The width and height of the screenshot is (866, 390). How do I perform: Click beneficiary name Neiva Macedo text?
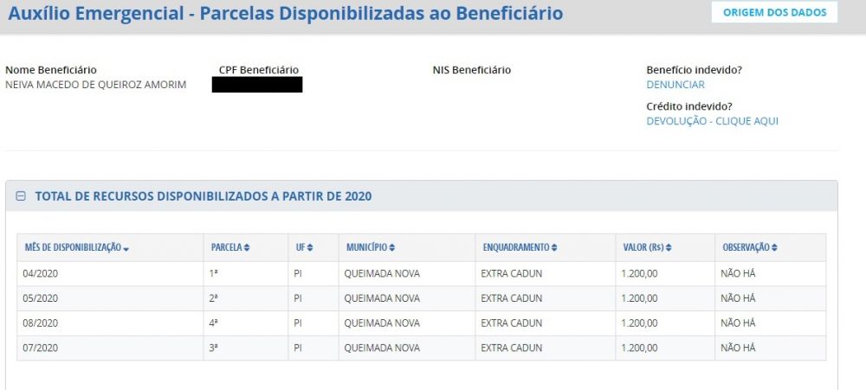click(95, 85)
